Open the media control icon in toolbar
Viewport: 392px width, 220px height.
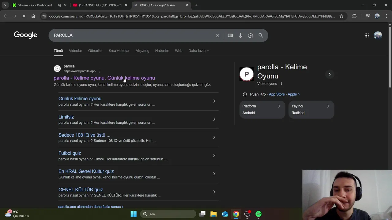coord(368,16)
